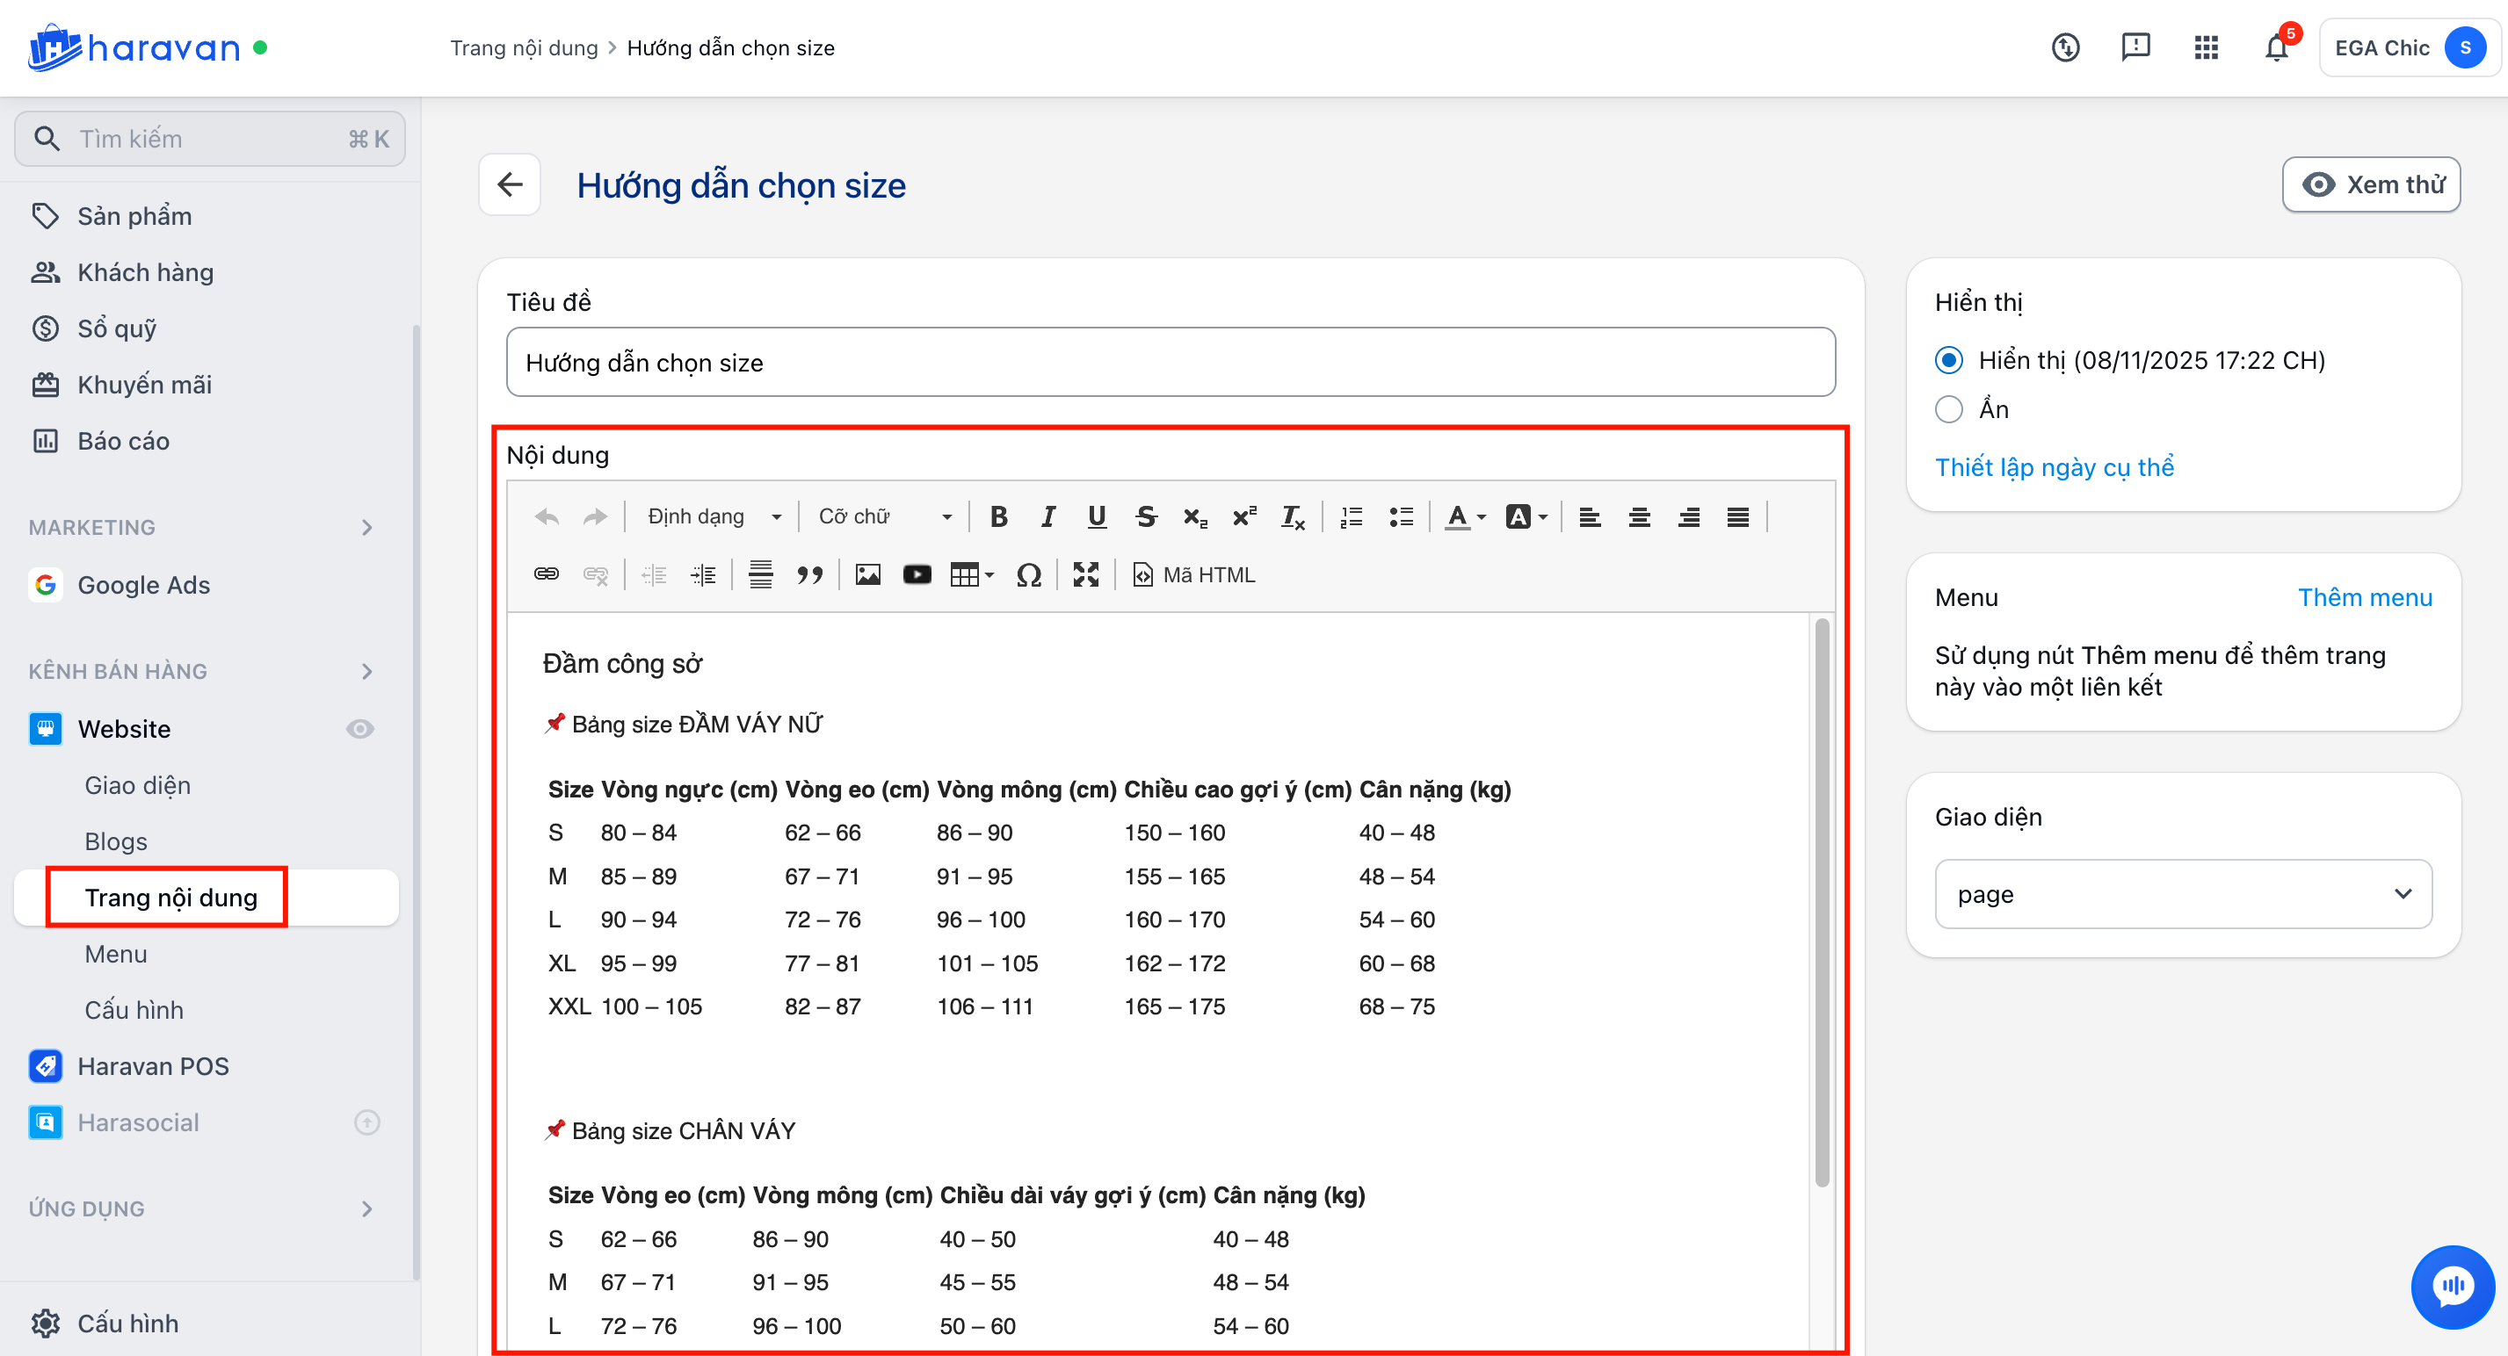Click the Thêm menu link
This screenshot has width=2508, height=1356.
tap(2364, 597)
